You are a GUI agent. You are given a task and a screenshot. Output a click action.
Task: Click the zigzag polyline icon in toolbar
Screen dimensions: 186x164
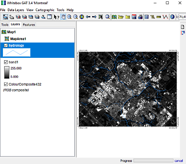tap(165, 17)
